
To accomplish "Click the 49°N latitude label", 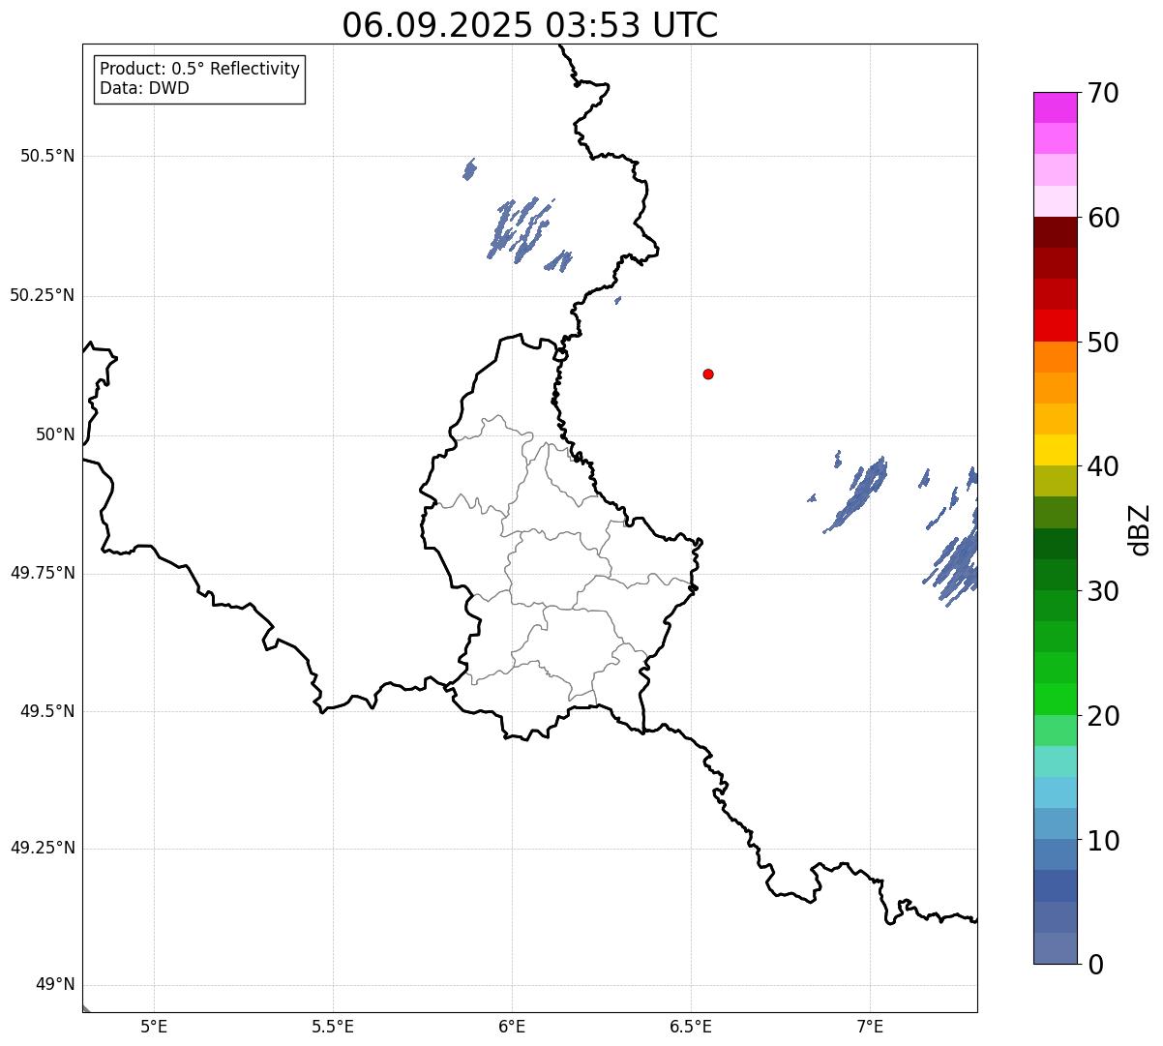I will point(55,985).
